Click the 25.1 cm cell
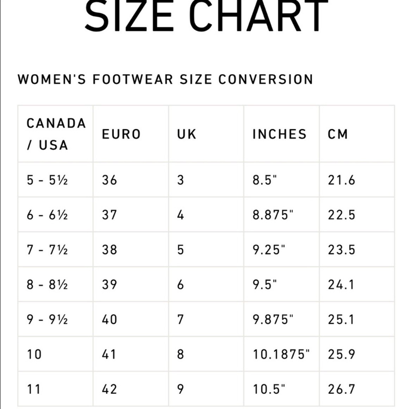The width and height of the screenshot is (412, 409). click(357, 319)
